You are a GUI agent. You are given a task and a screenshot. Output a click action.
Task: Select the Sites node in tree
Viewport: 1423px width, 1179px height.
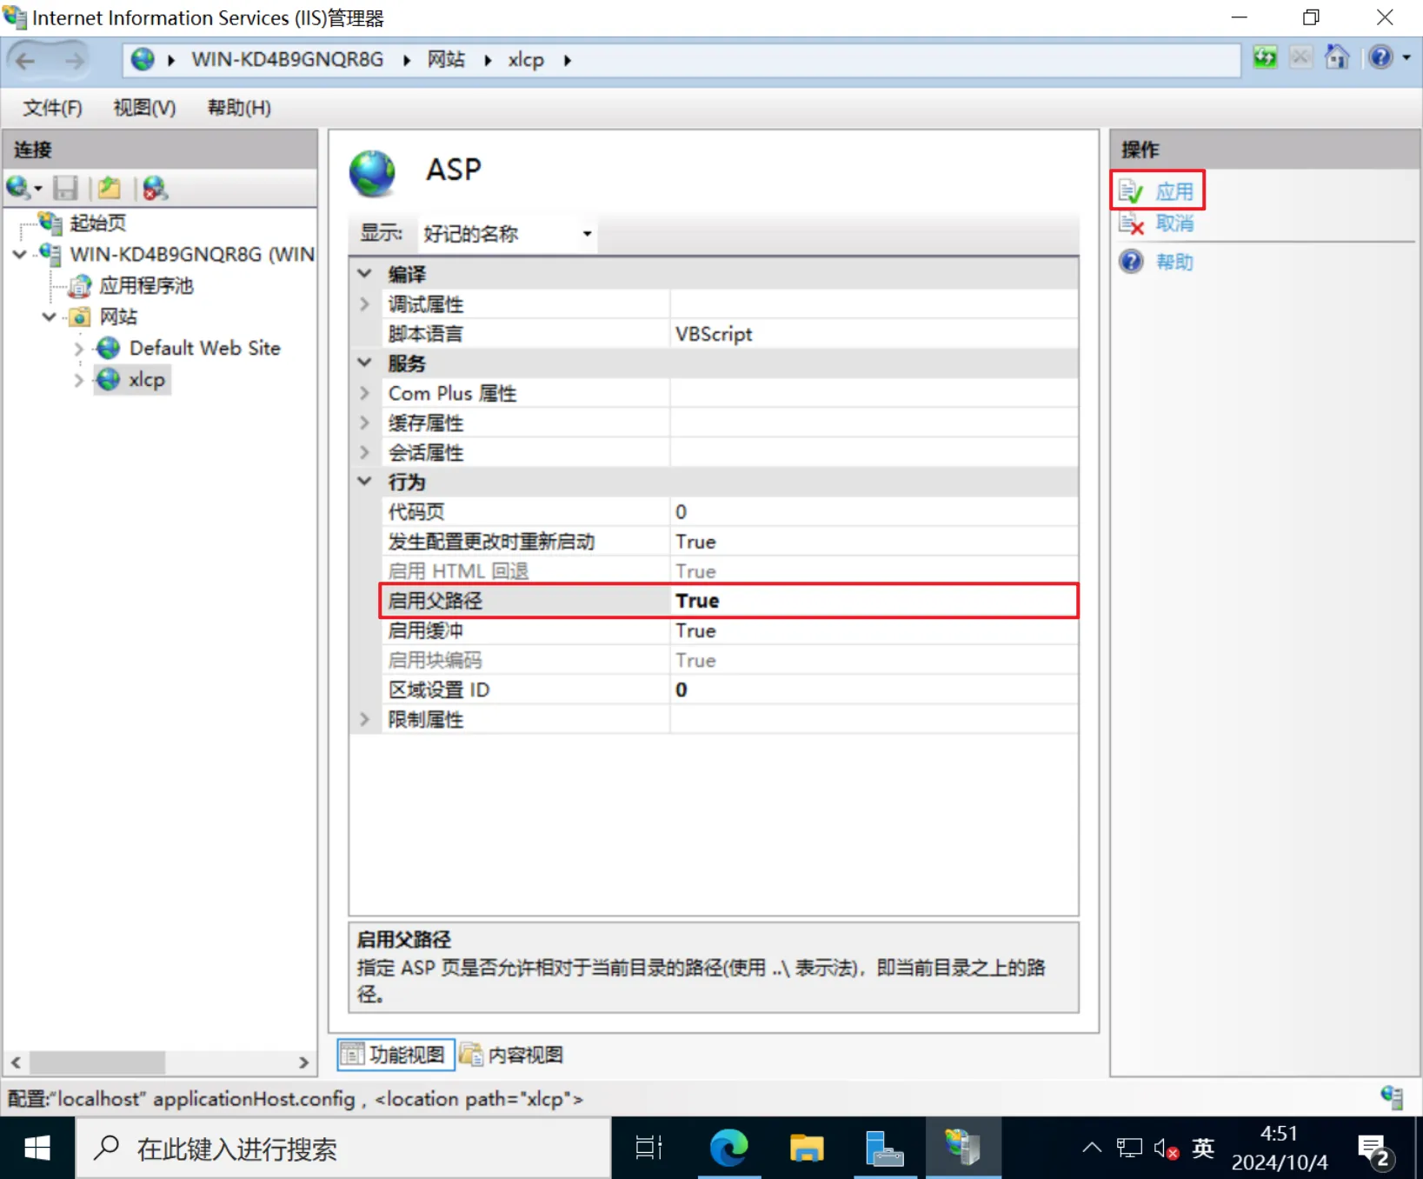coord(118,316)
